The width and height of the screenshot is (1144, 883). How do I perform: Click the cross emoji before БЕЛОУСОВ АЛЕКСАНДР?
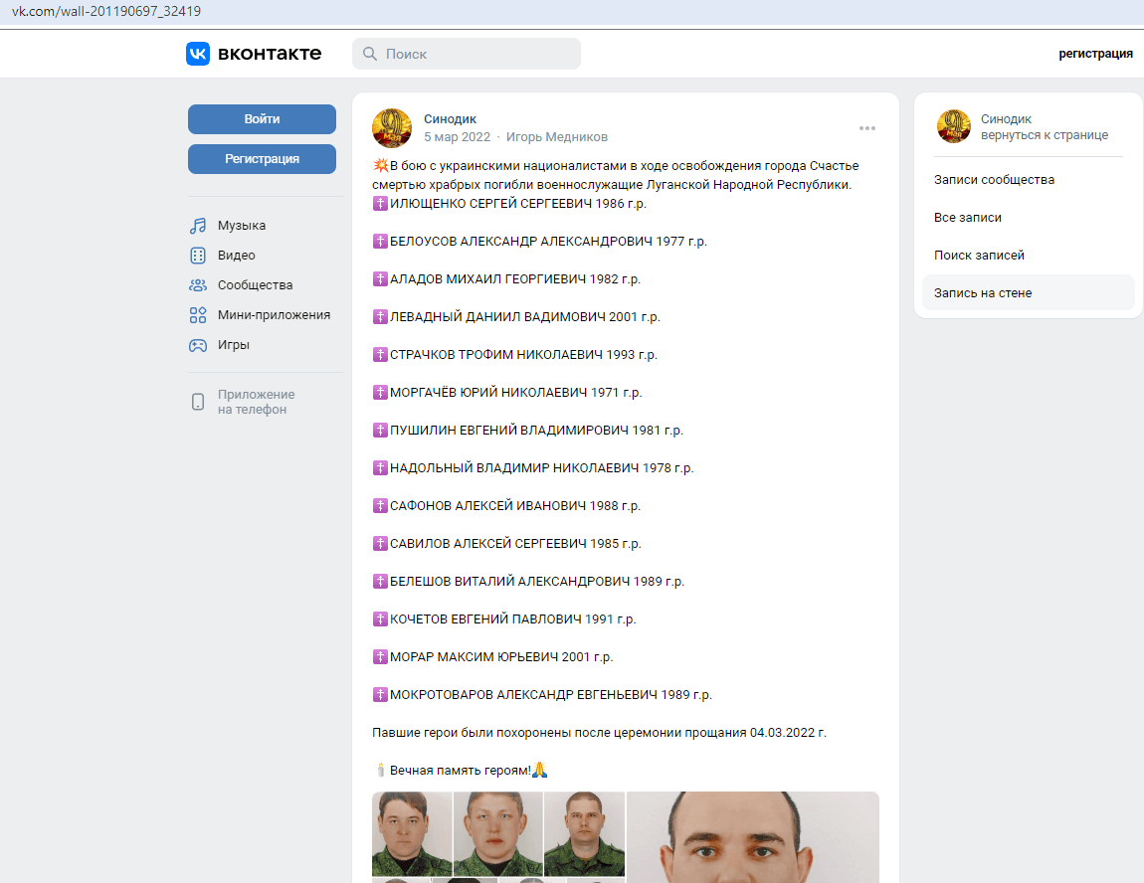coord(380,242)
